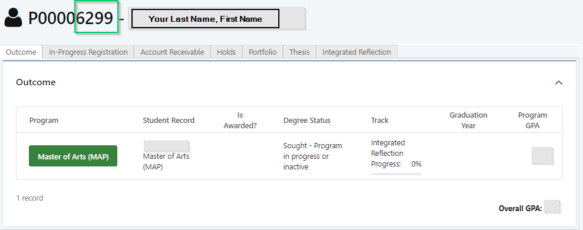Click the Integrated Reflection progress bar
The width and height of the screenshot is (583, 230).
coord(396,174)
